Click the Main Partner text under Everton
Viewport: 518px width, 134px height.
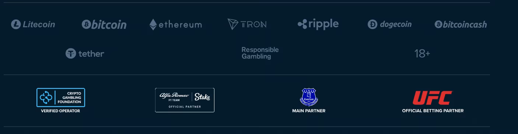(309, 111)
